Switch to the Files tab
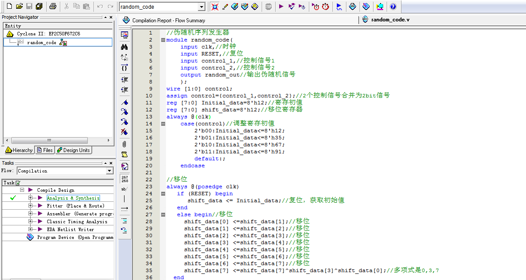 tap(45, 150)
